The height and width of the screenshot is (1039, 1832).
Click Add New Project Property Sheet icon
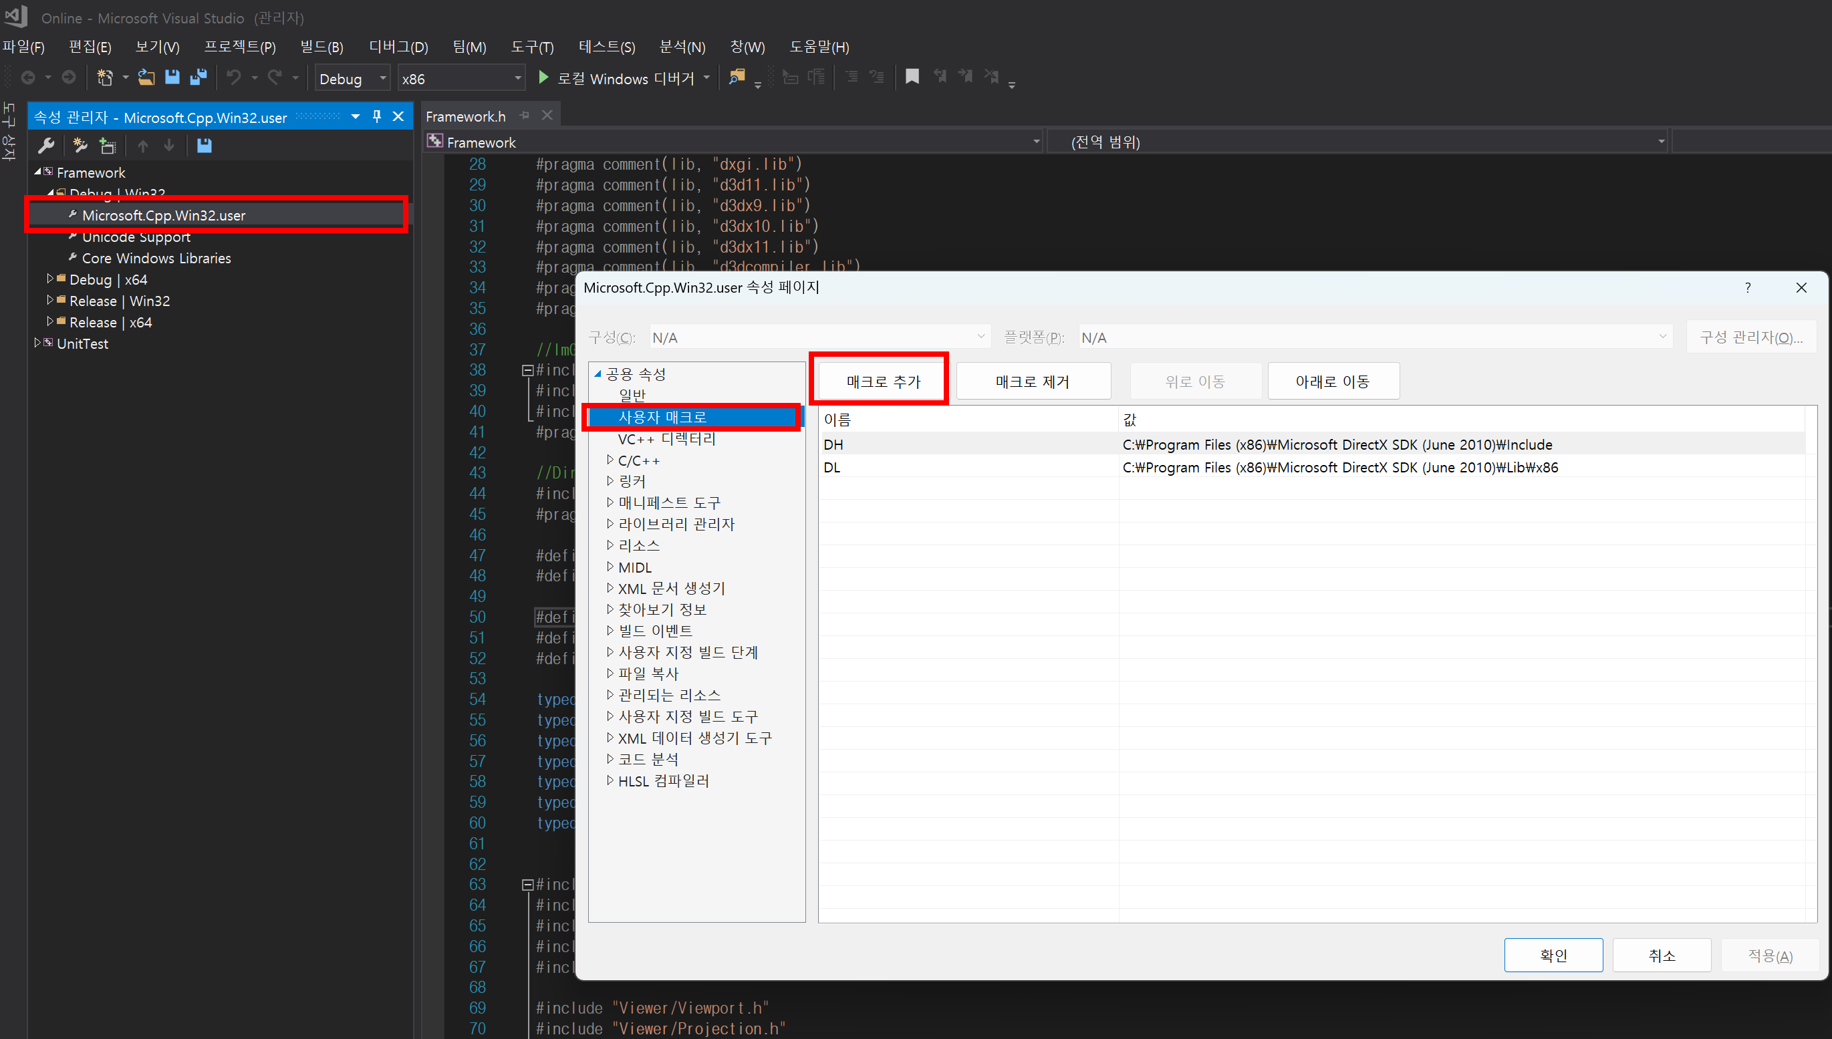pos(80,146)
